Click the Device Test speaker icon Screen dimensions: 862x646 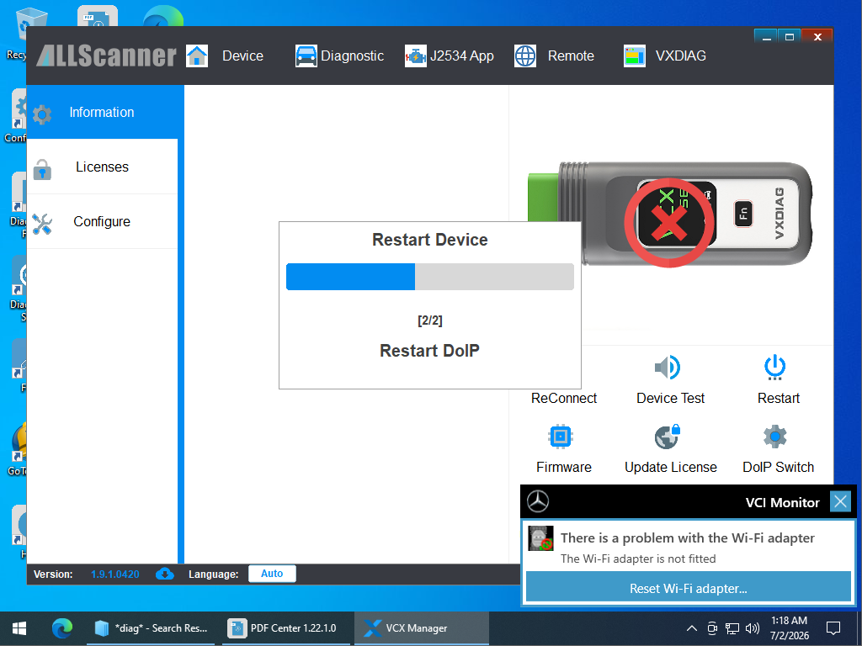tap(668, 367)
